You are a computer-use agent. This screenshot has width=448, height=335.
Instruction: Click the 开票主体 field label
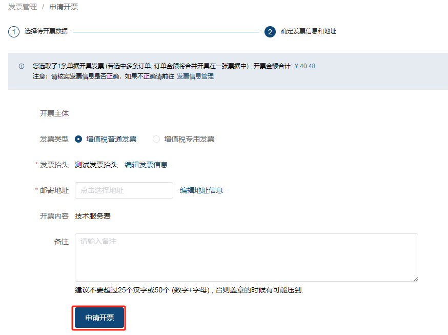point(54,113)
